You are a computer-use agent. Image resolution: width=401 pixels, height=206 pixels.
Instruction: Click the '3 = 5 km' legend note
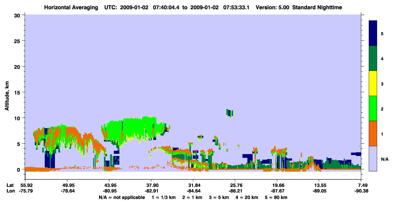coord(219,197)
